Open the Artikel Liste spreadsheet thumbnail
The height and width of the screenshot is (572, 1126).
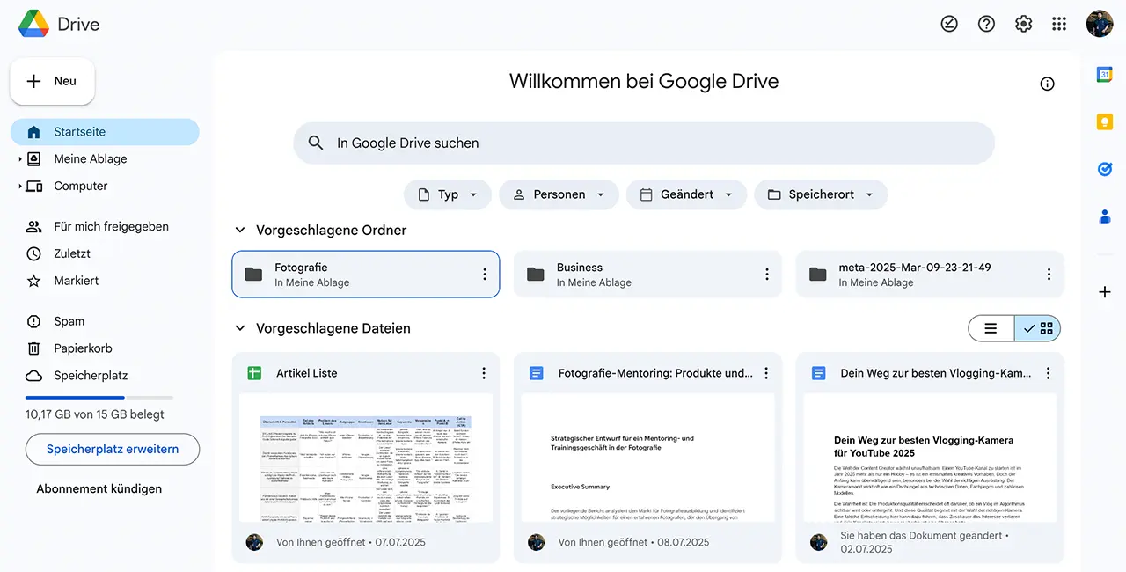[366, 458]
